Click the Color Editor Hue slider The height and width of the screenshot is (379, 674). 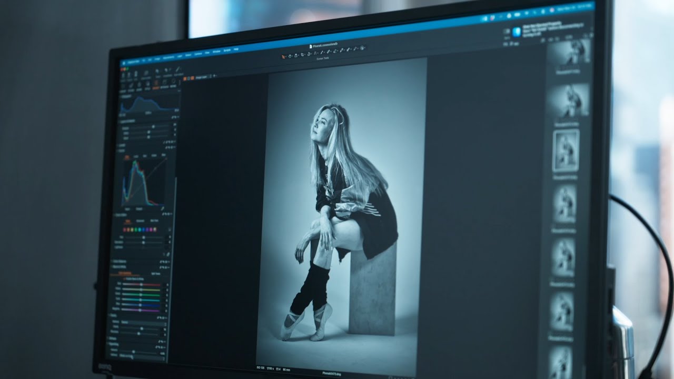[143, 237]
